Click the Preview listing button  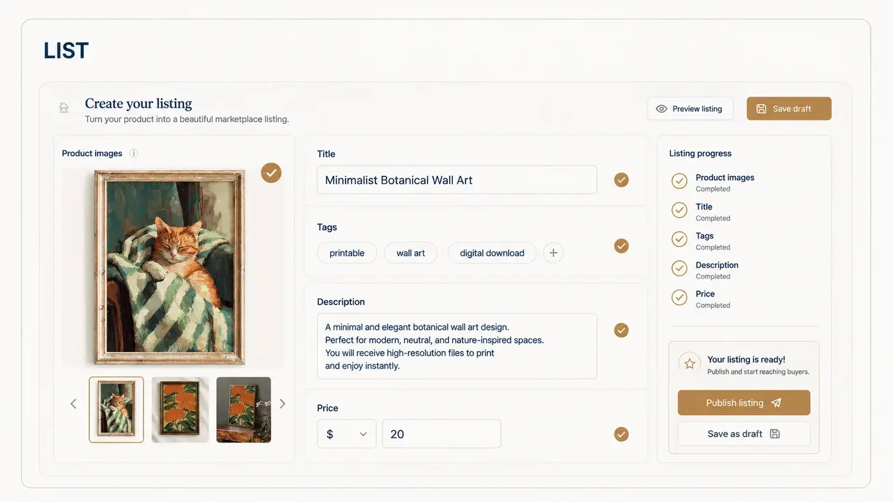[690, 109]
